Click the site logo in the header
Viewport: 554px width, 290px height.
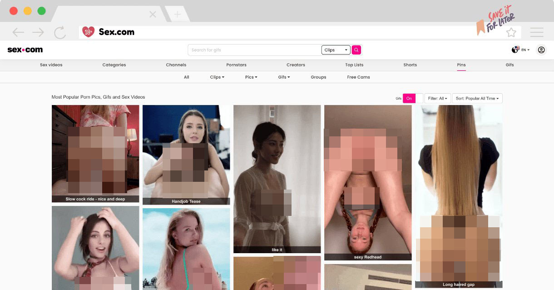(x=25, y=50)
